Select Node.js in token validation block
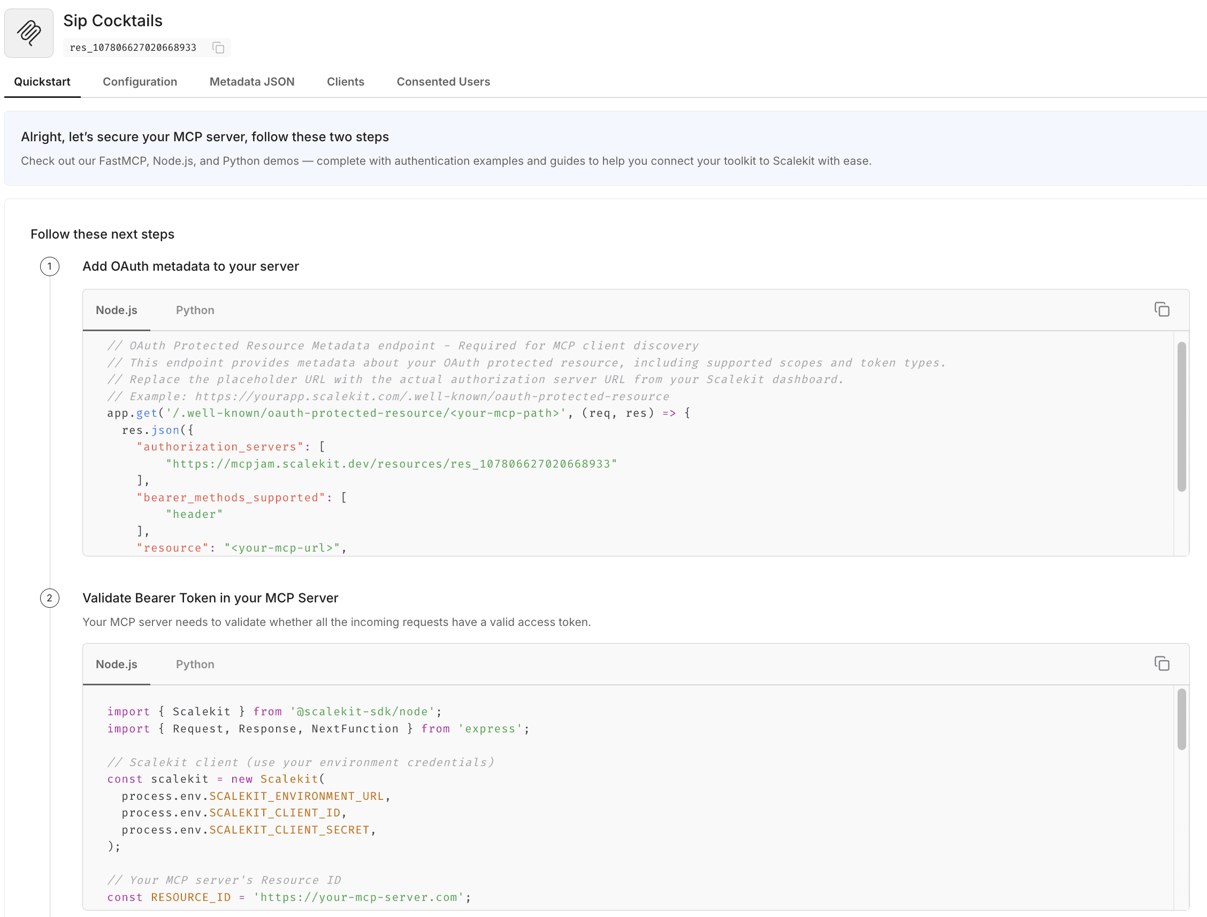This screenshot has height=917, width=1207. 116,664
